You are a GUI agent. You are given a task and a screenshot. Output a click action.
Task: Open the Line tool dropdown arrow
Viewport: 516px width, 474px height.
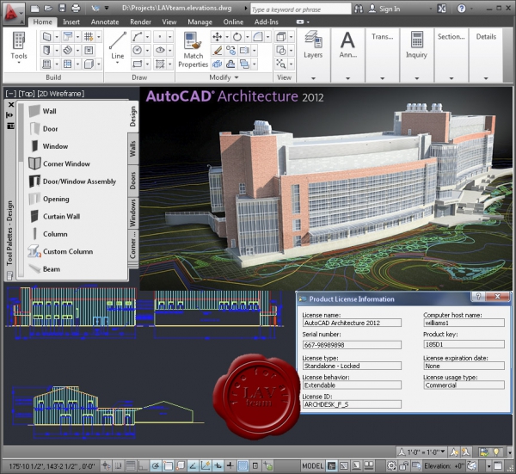point(118,63)
